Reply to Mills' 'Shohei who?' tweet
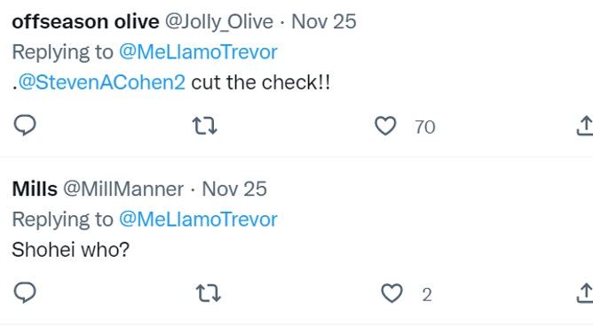The image size is (593, 333). (x=25, y=292)
